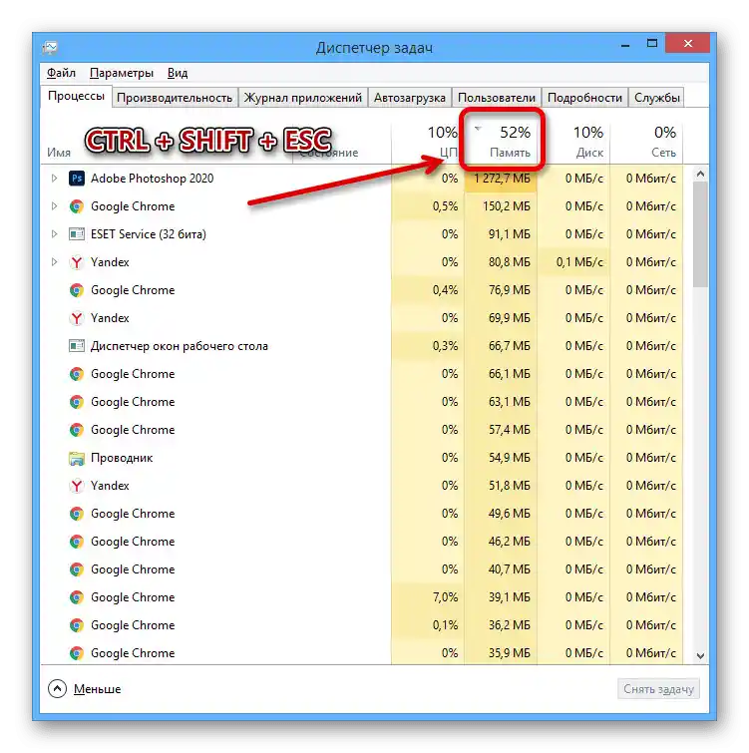The image size is (749, 753).
Task: Switch to the Производительность tab
Action: tap(175, 98)
